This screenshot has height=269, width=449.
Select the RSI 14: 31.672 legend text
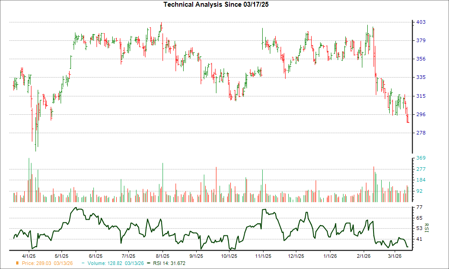(x=169, y=263)
